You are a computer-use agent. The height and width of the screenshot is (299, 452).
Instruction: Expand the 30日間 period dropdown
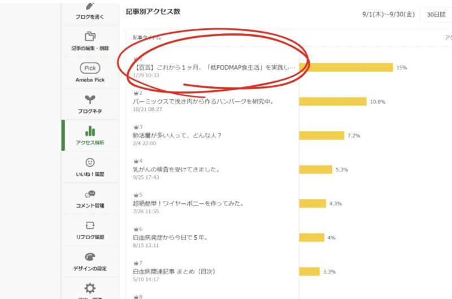tap(436, 14)
